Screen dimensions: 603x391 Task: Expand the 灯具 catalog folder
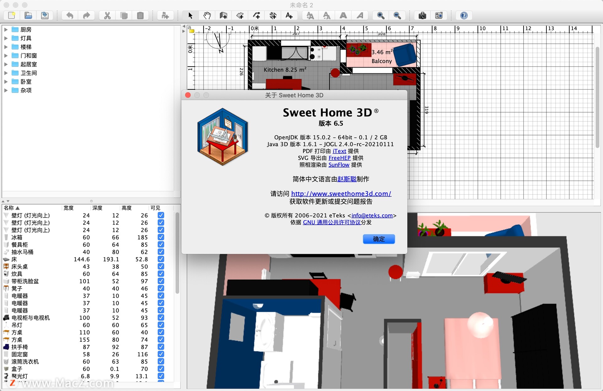pos(6,38)
